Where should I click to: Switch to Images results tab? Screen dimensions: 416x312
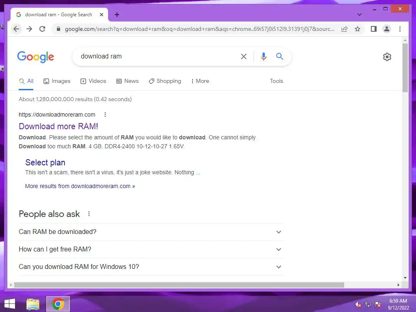click(x=57, y=81)
